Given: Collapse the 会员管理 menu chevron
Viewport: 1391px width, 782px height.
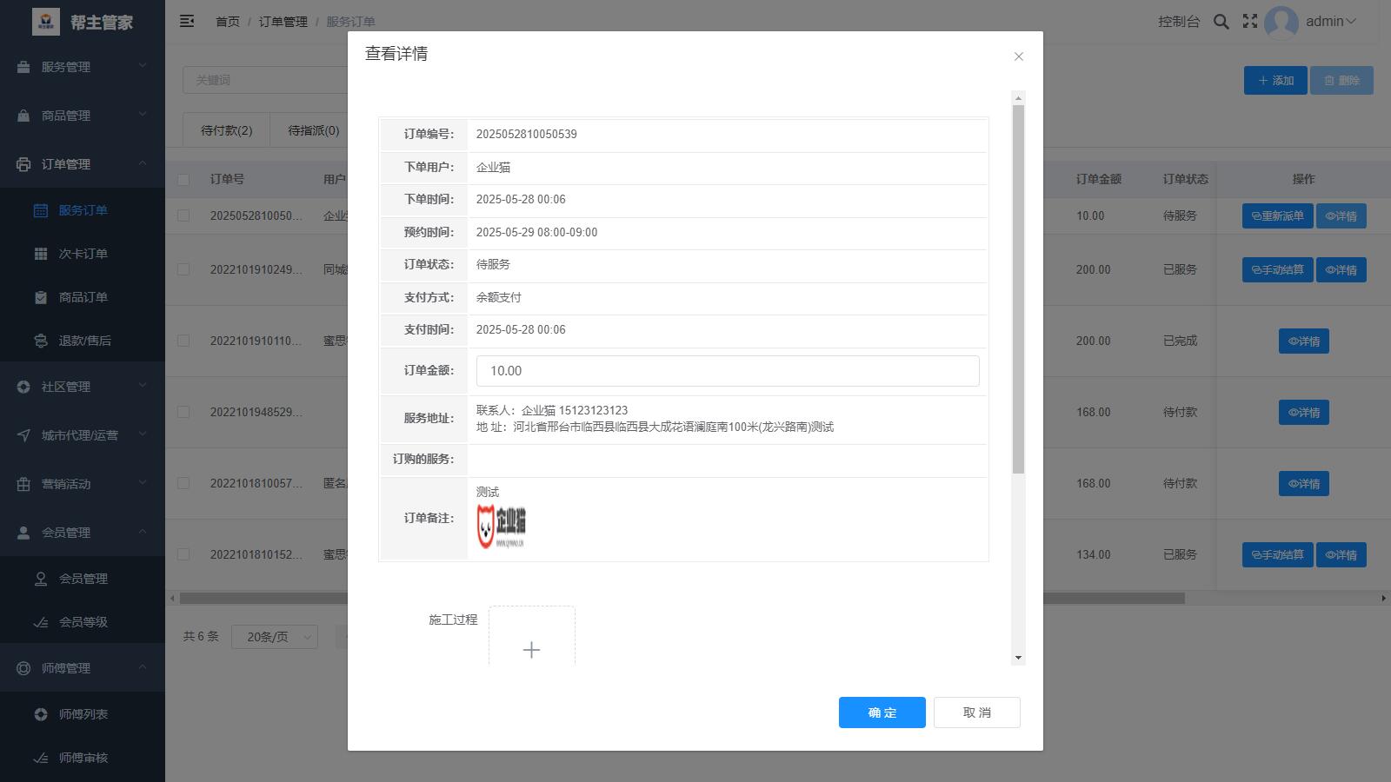Looking at the screenshot, I should pyautogui.click(x=143, y=532).
